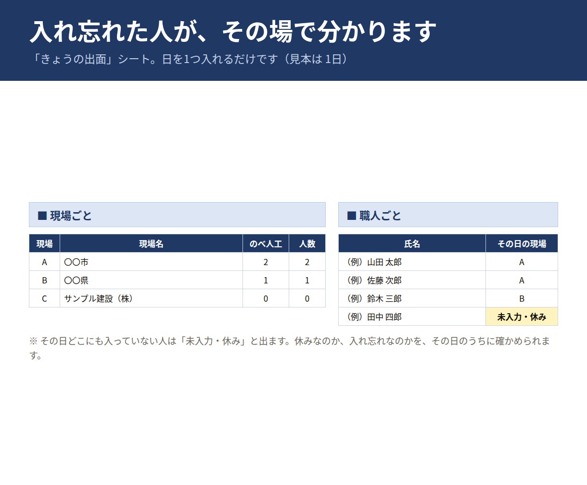
Task: Click the site value for 佐藤 次郎
Action: pyautogui.click(x=522, y=280)
